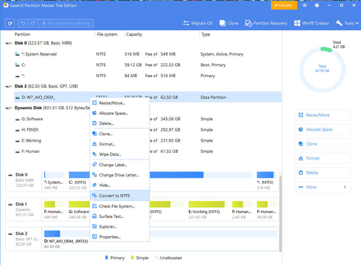The width and height of the screenshot is (361, 265).
Task: Open the Clone toolbar option
Action: [x=229, y=23]
